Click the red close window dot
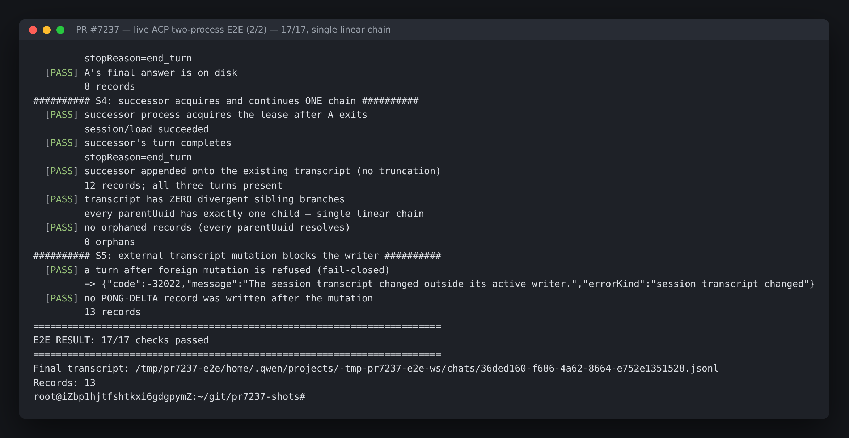Viewport: 849px width, 438px height. click(x=33, y=30)
